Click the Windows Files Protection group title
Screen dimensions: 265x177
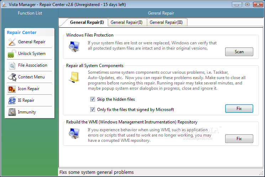pyautogui.click(x=90, y=35)
